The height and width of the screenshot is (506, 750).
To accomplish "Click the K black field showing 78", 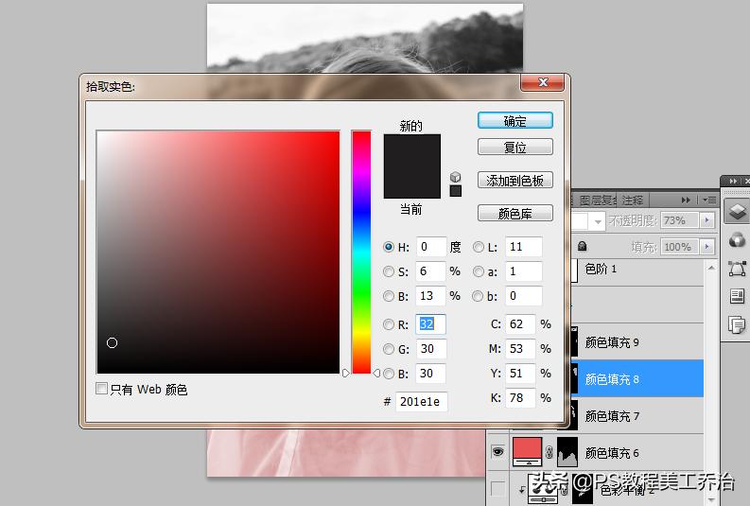I will [x=520, y=398].
